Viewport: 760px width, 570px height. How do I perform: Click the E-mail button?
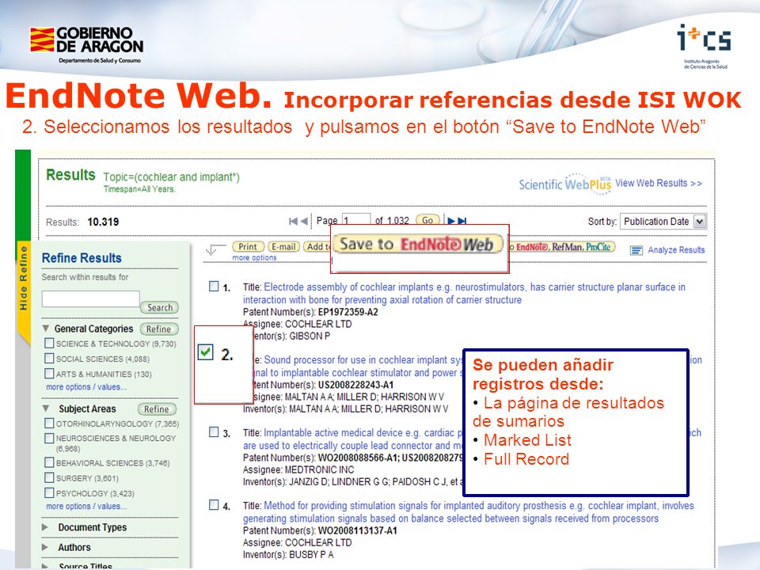[283, 247]
